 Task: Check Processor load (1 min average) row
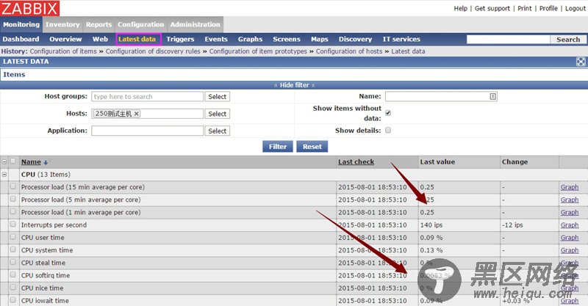[x=13, y=211]
